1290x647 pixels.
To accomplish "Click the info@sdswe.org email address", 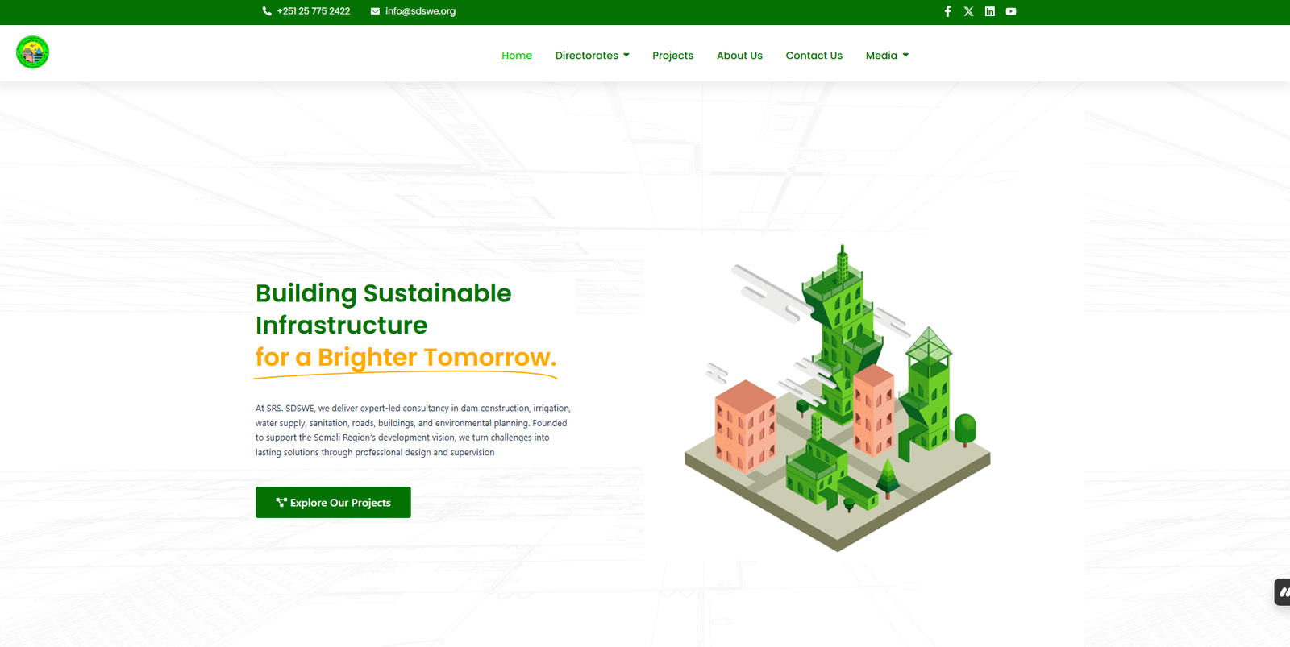I will pos(420,11).
